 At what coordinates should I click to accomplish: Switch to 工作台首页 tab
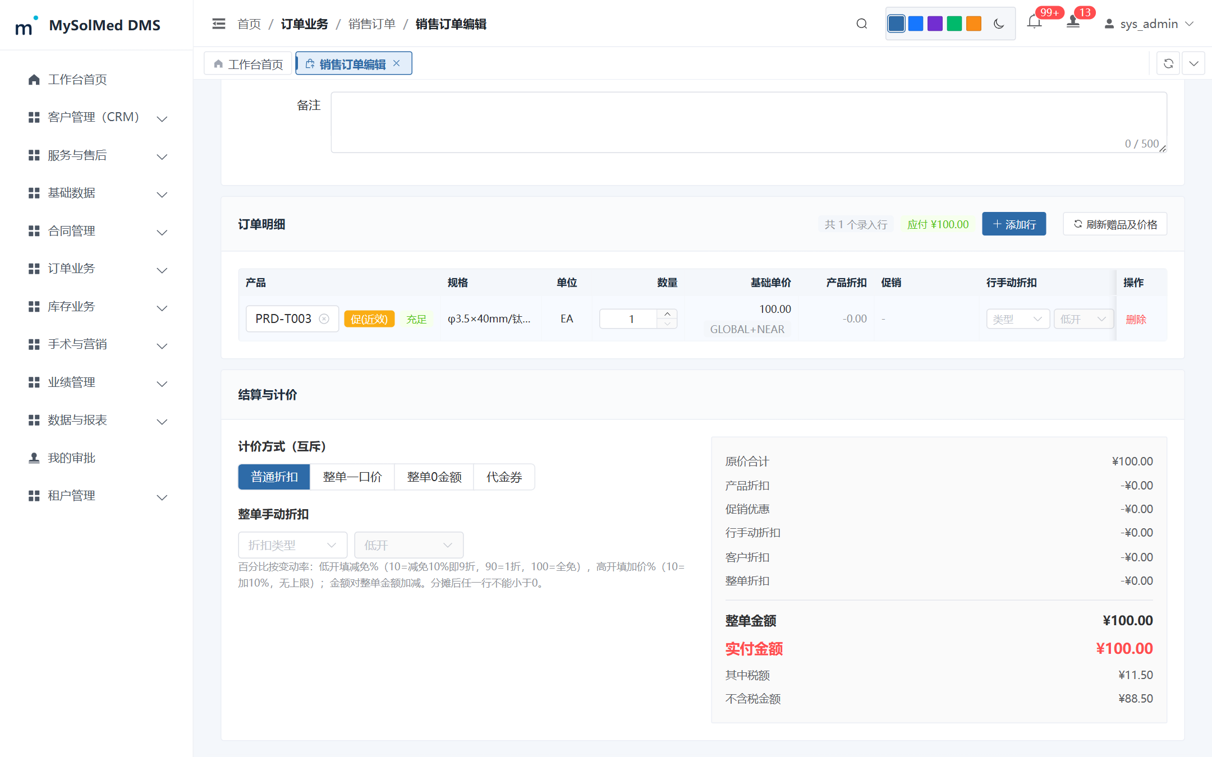coord(249,64)
